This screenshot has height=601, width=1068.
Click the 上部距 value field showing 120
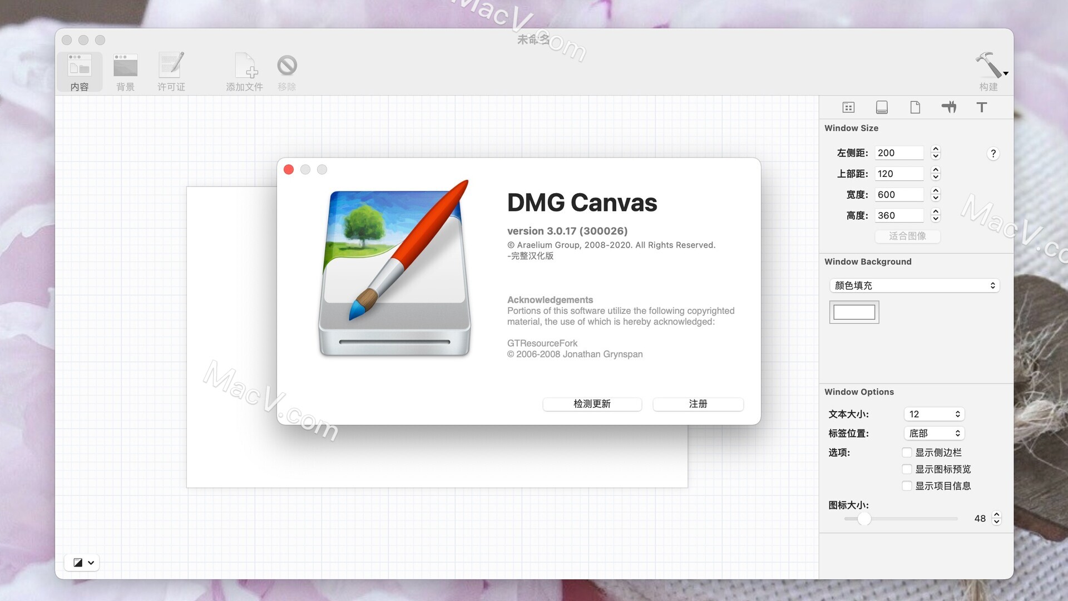pos(899,174)
